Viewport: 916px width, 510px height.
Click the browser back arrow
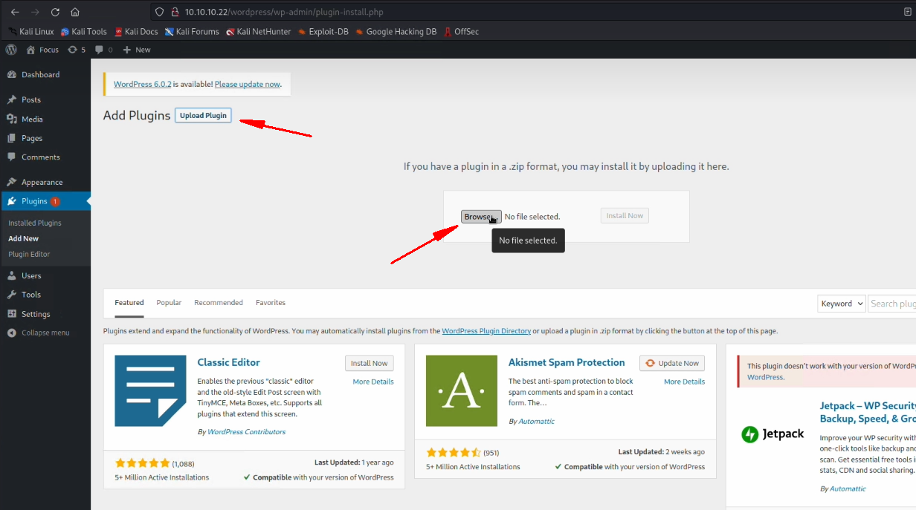[15, 12]
